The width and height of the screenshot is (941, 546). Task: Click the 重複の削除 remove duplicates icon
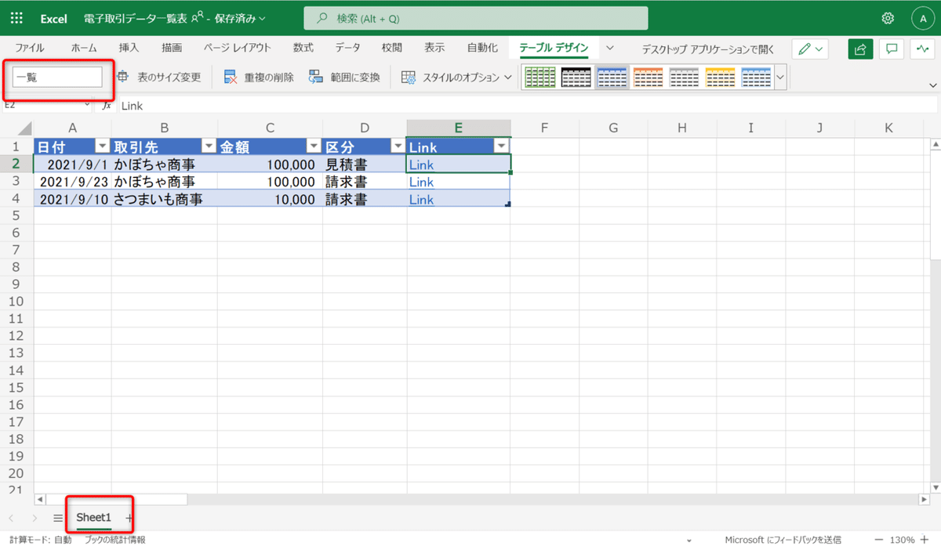(x=231, y=77)
